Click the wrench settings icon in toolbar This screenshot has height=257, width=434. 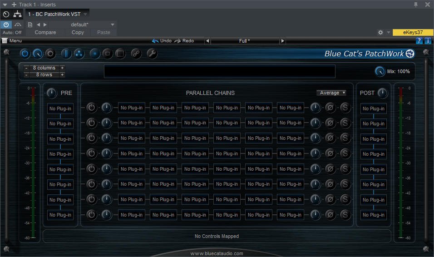point(152,54)
